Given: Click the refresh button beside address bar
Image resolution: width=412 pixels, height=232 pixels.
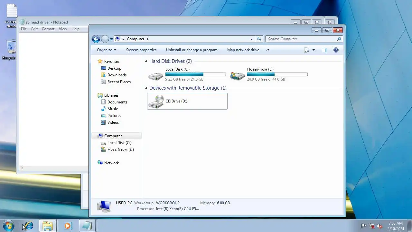Looking at the screenshot, I should (x=259, y=39).
